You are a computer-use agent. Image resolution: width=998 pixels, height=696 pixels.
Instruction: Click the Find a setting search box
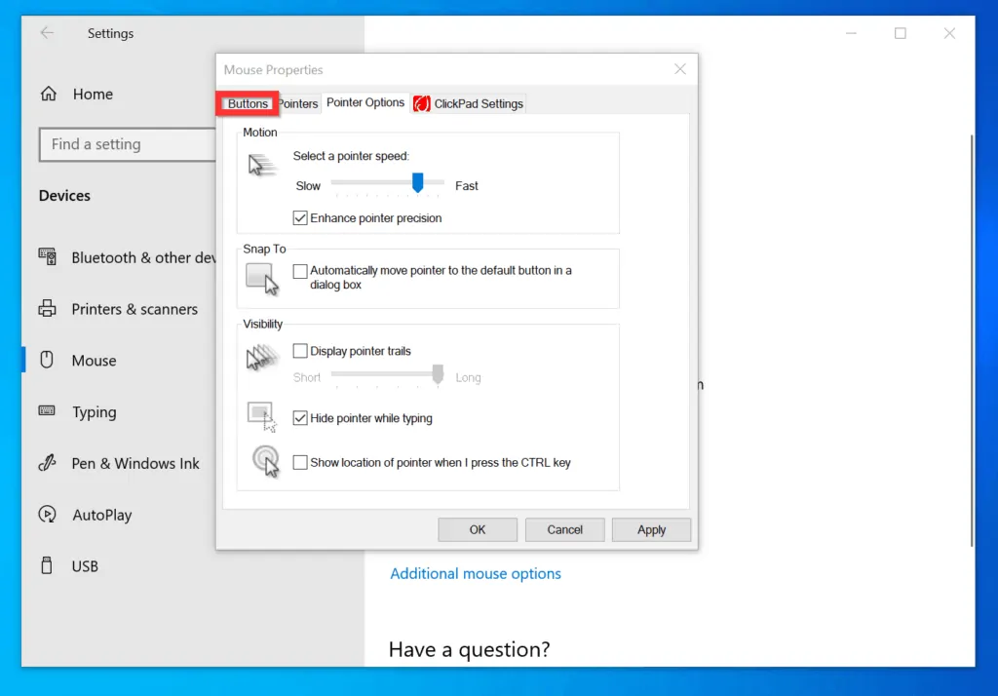click(x=127, y=144)
